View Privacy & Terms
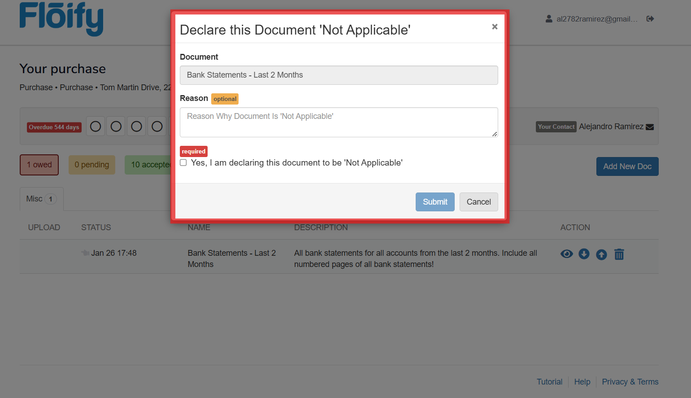Image resolution: width=691 pixels, height=398 pixels. pos(630,381)
